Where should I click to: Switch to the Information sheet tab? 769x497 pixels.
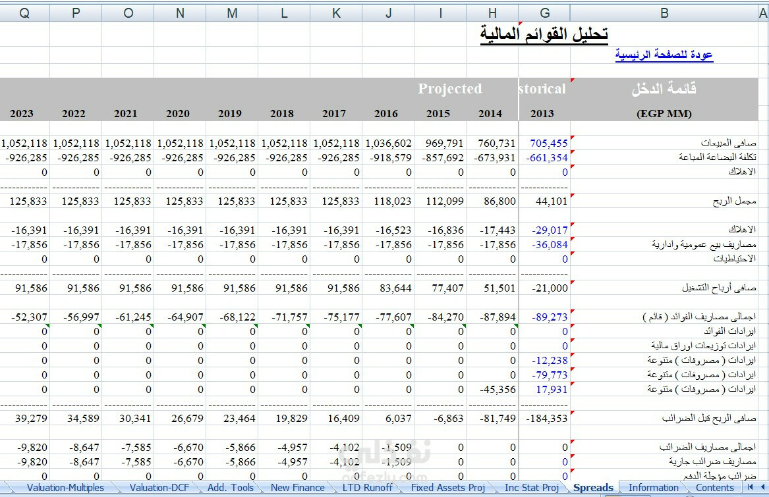(653, 488)
